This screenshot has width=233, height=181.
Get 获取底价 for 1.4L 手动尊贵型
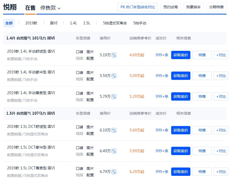[181, 97]
